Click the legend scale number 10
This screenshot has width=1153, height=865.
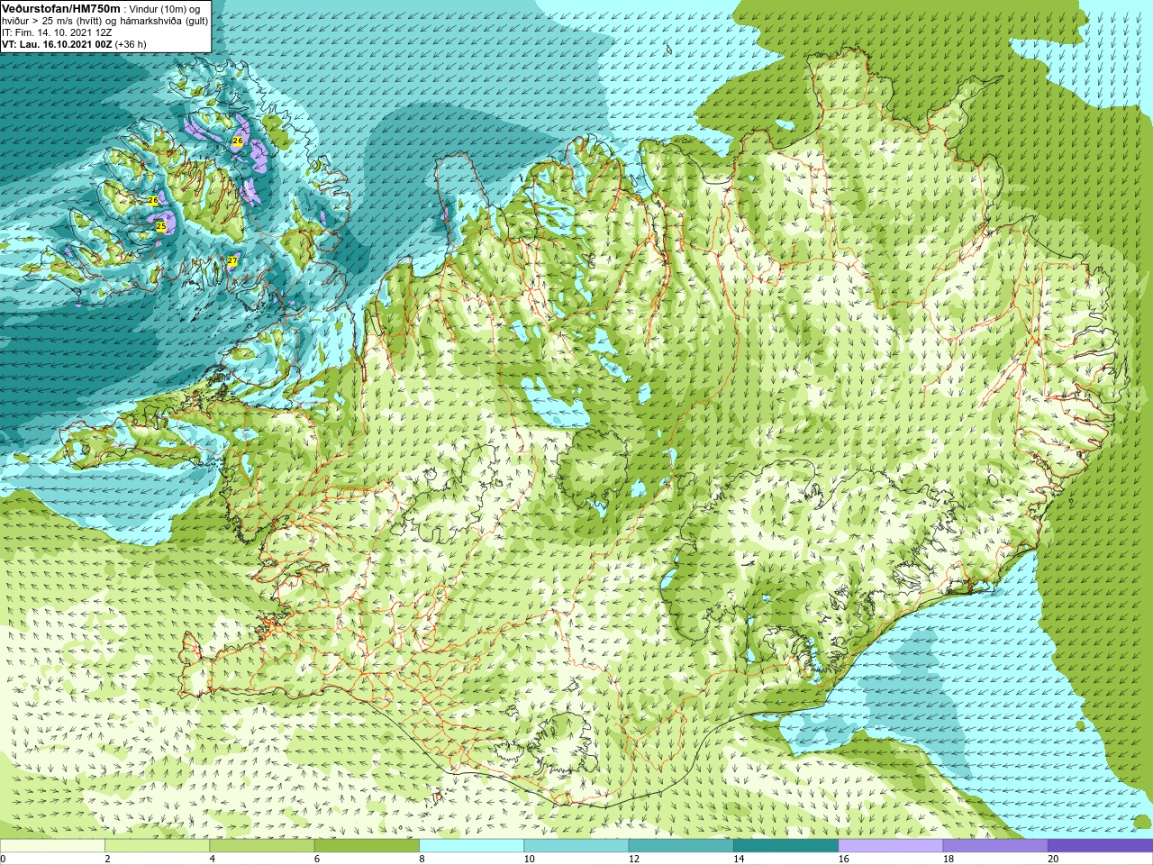[x=529, y=859]
